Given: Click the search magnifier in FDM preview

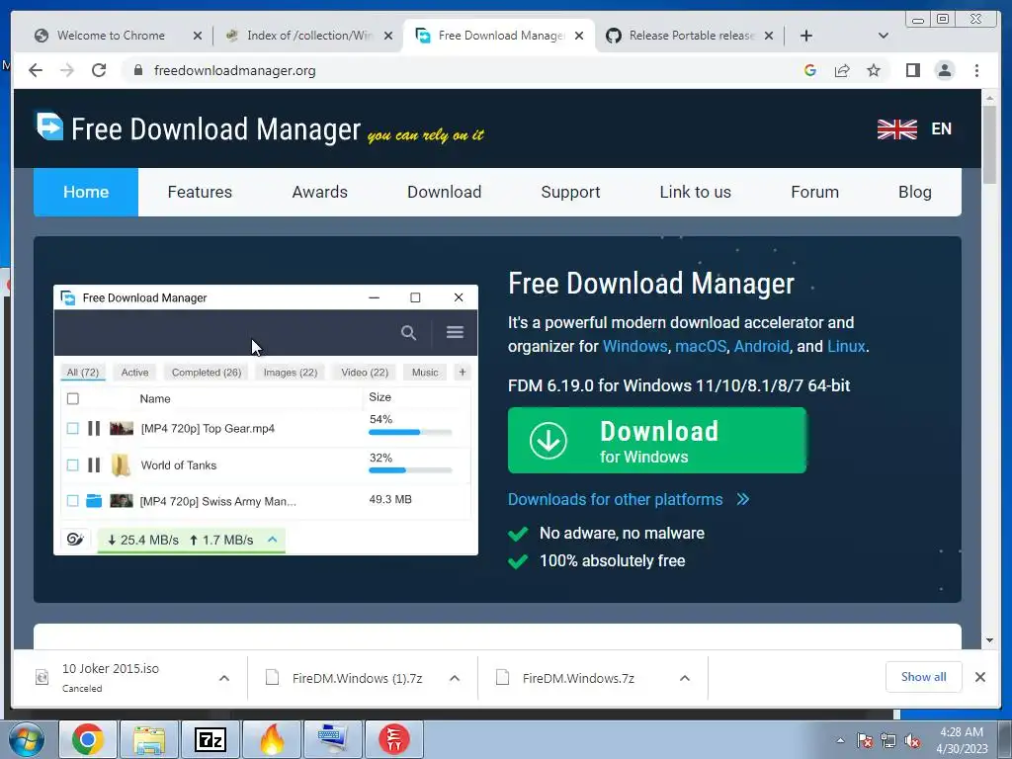Looking at the screenshot, I should [x=408, y=332].
